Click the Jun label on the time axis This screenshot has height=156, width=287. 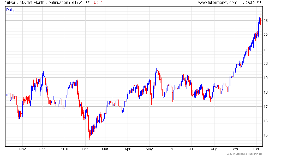(x=170, y=149)
